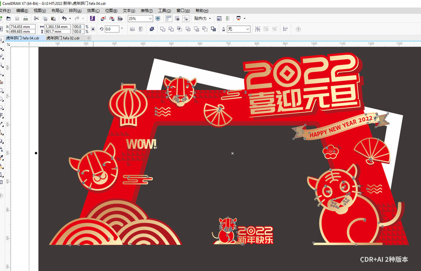Toggle the show guidelines button
421x271 pixels.
pos(186,19)
